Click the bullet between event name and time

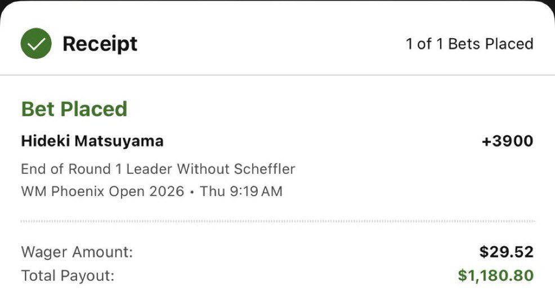(192, 192)
